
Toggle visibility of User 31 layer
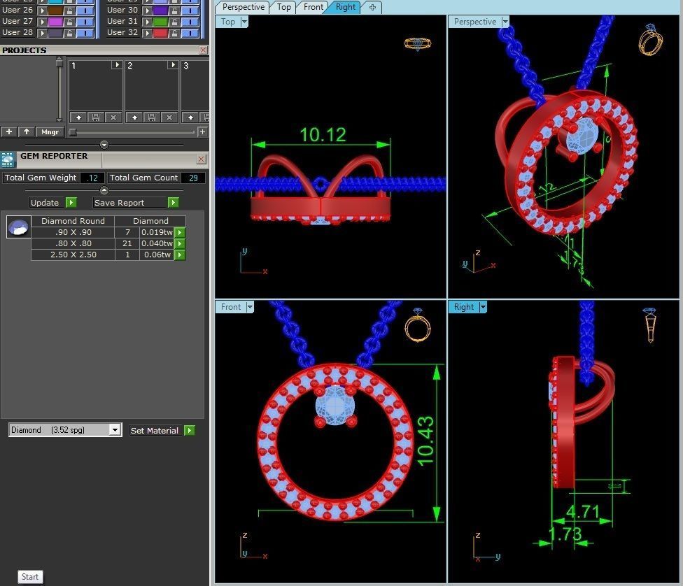coord(190,22)
